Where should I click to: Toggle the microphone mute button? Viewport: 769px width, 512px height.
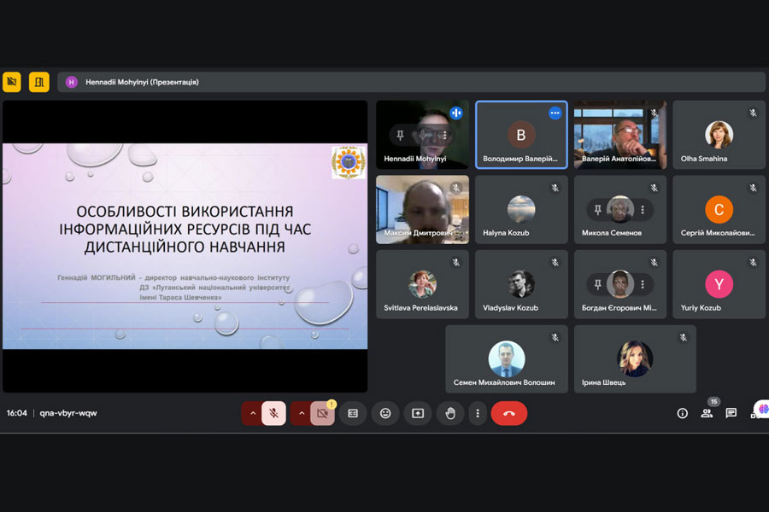pos(273,413)
